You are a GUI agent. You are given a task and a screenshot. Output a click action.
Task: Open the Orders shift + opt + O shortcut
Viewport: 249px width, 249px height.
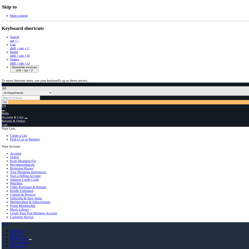coord(20,61)
